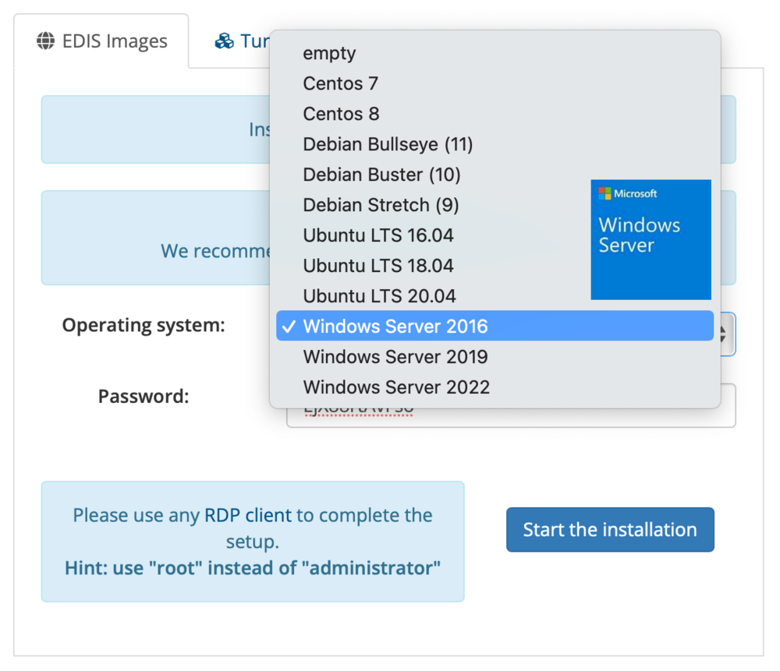Open the EDIS Images tab

click(101, 41)
